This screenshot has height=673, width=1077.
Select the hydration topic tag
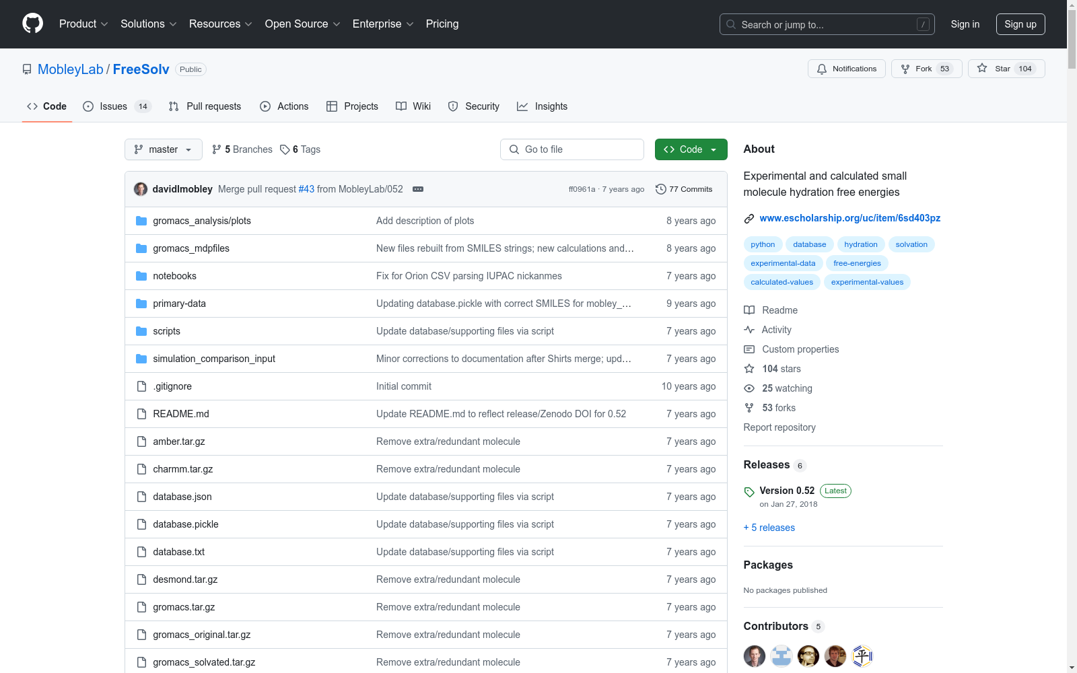click(x=861, y=244)
